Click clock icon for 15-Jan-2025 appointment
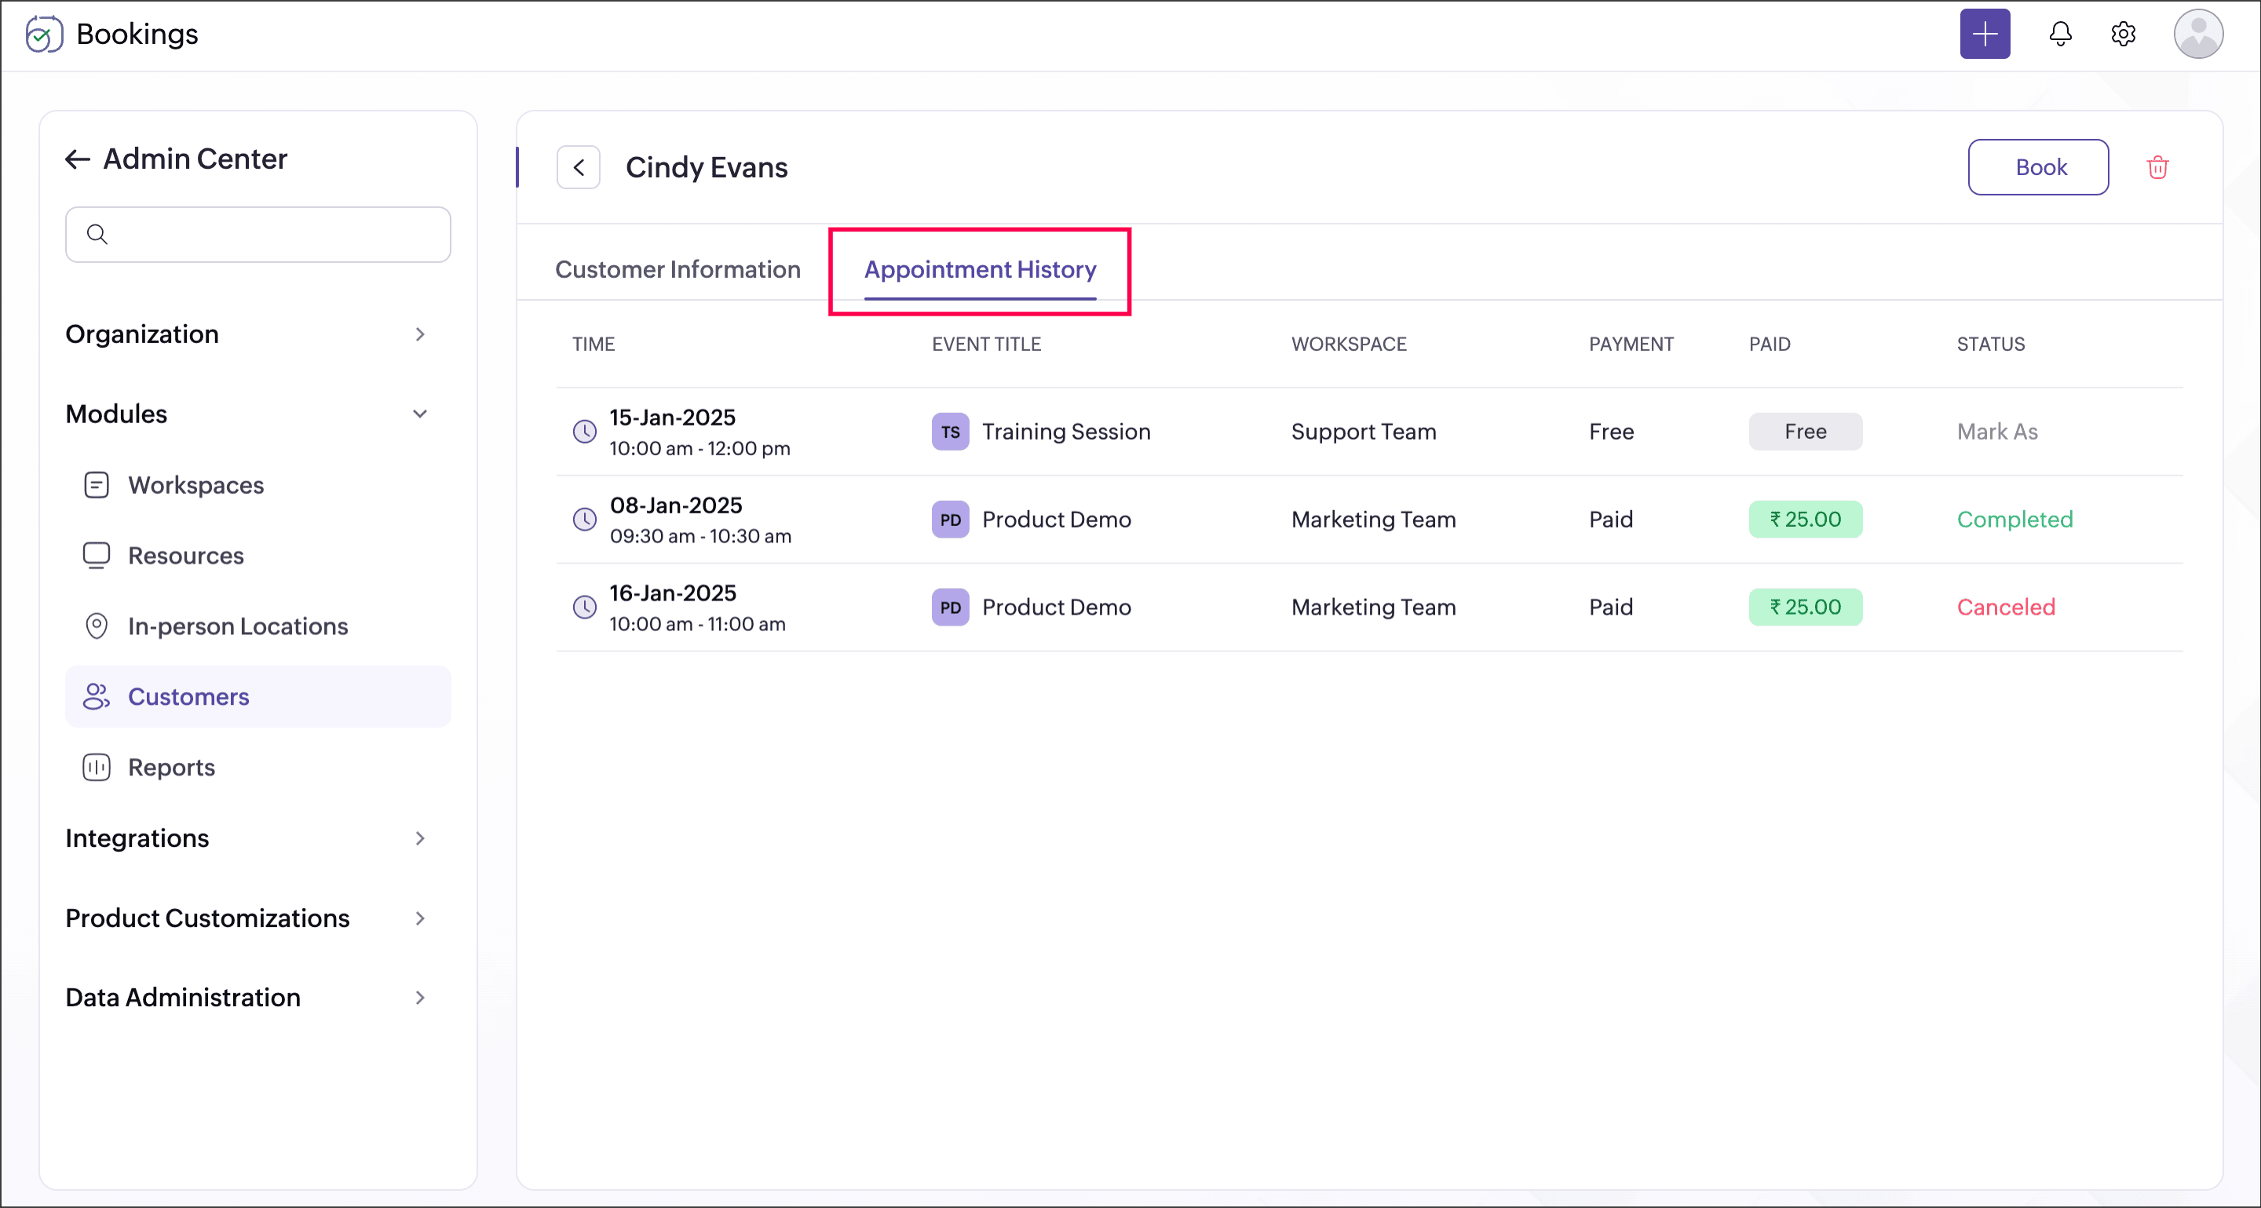 pos(585,432)
